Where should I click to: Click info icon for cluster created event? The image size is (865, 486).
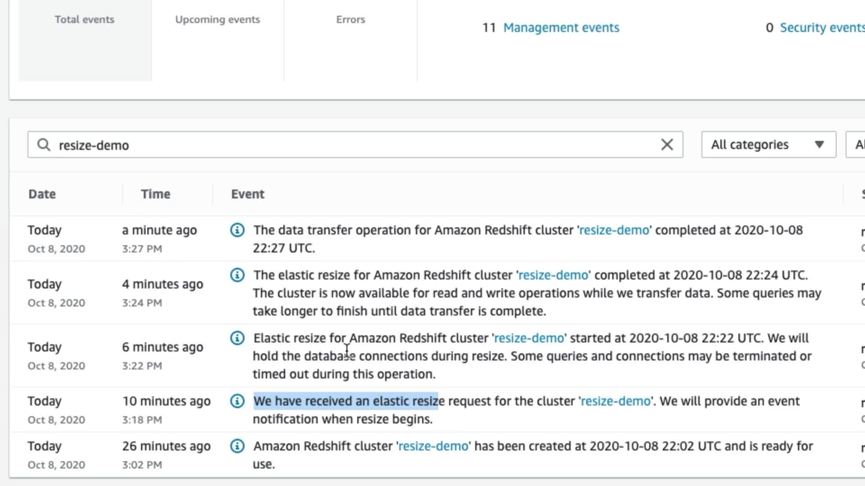[x=237, y=446]
